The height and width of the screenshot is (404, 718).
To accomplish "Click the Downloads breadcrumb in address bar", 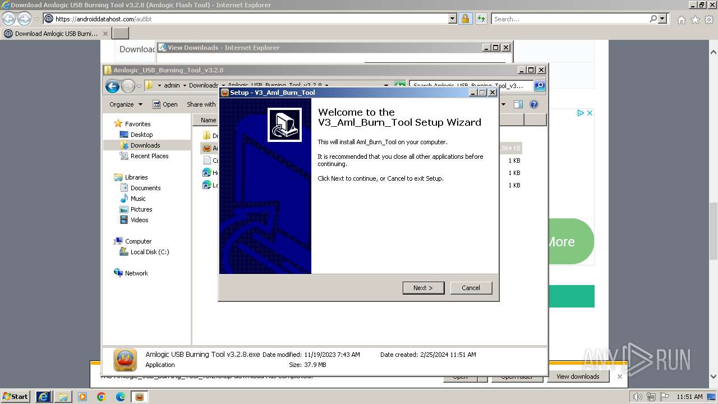I will (203, 85).
